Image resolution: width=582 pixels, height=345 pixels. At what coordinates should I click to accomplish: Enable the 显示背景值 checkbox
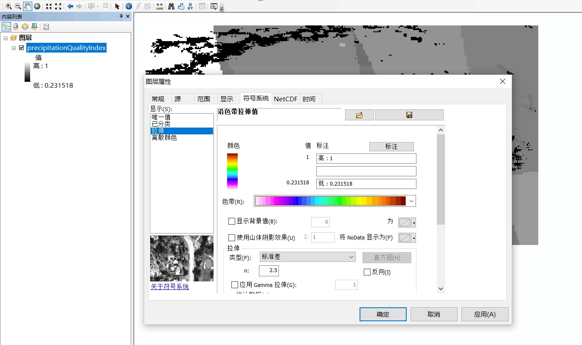click(x=232, y=221)
